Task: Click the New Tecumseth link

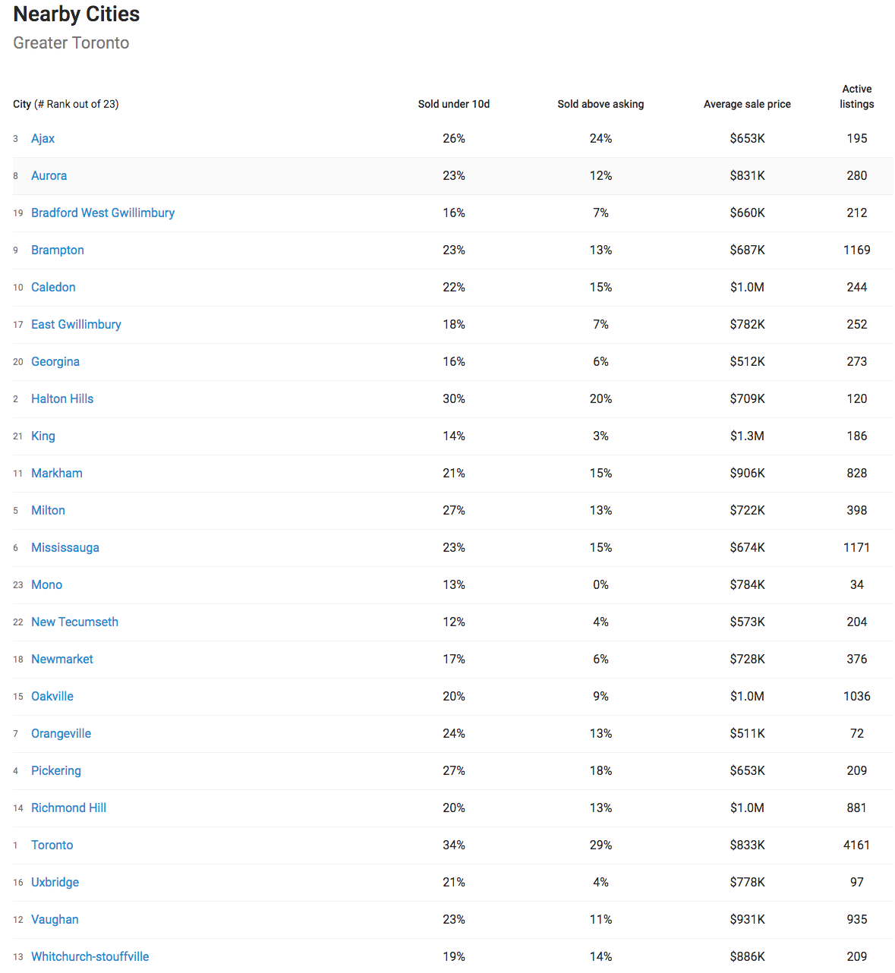Action: point(74,622)
